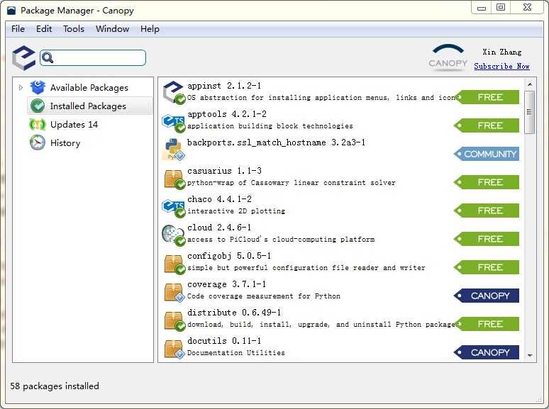549x409 pixels.
Task: Click the appinst package icon
Action: pyautogui.click(x=174, y=92)
